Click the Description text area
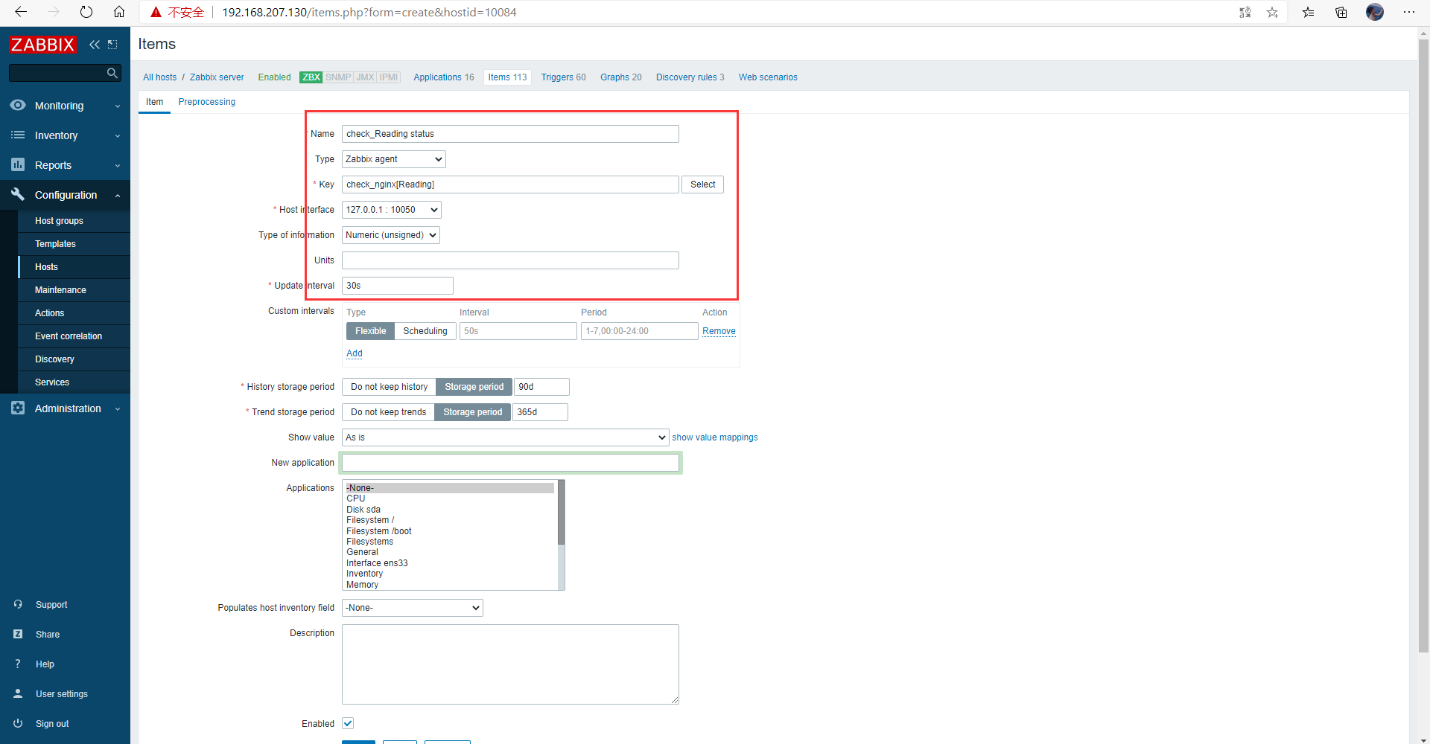 point(510,664)
